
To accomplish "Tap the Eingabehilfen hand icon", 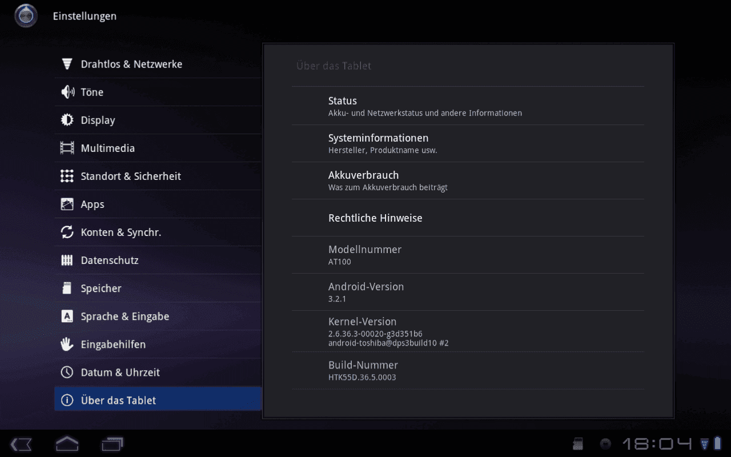I will tap(67, 344).
